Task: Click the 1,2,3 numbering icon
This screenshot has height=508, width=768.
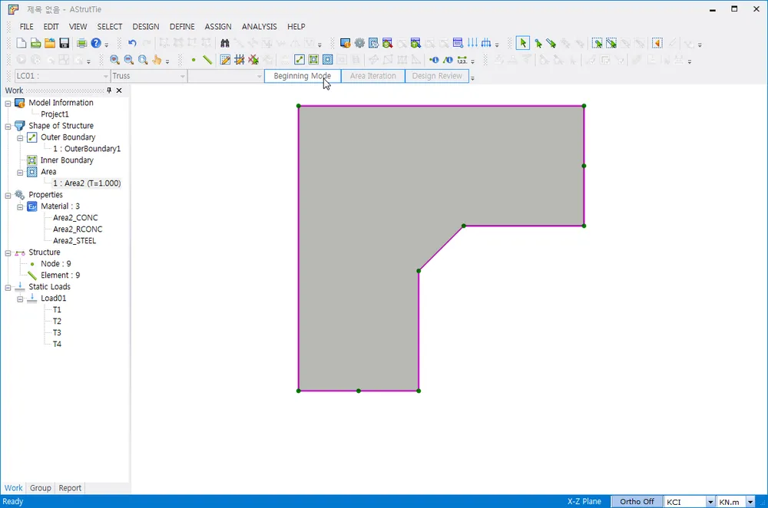Action: tap(462, 60)
